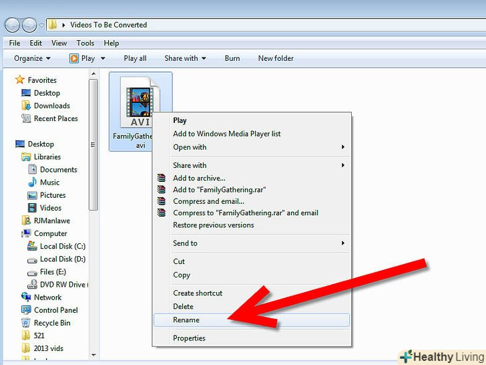Choose Properties in the context menu

tap(252, 338)
